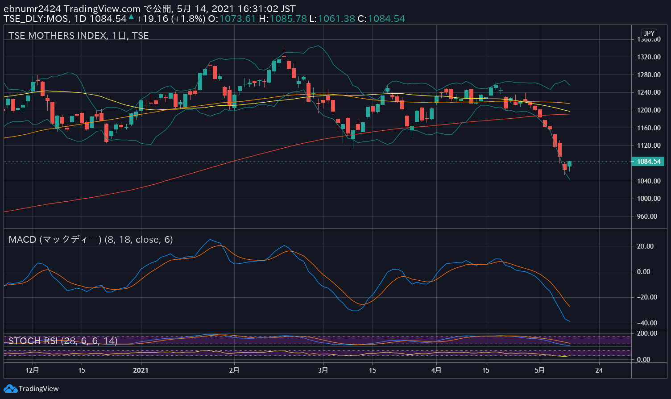Click the STOCH RSI (28, 6, 6, 14) label
This screenshot has width=671, height=399.
coord(63,341)
